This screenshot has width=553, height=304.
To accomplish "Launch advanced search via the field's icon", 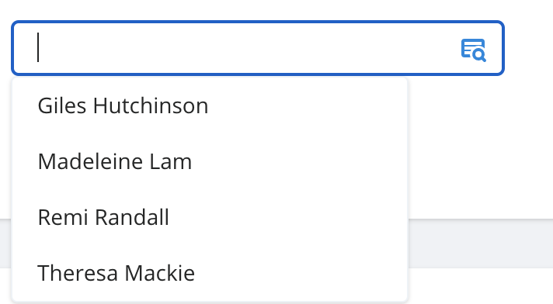I will coord(473,50).
